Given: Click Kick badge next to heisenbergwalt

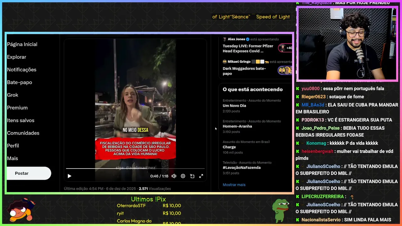Looking at the screenshot, I should 298,151.
